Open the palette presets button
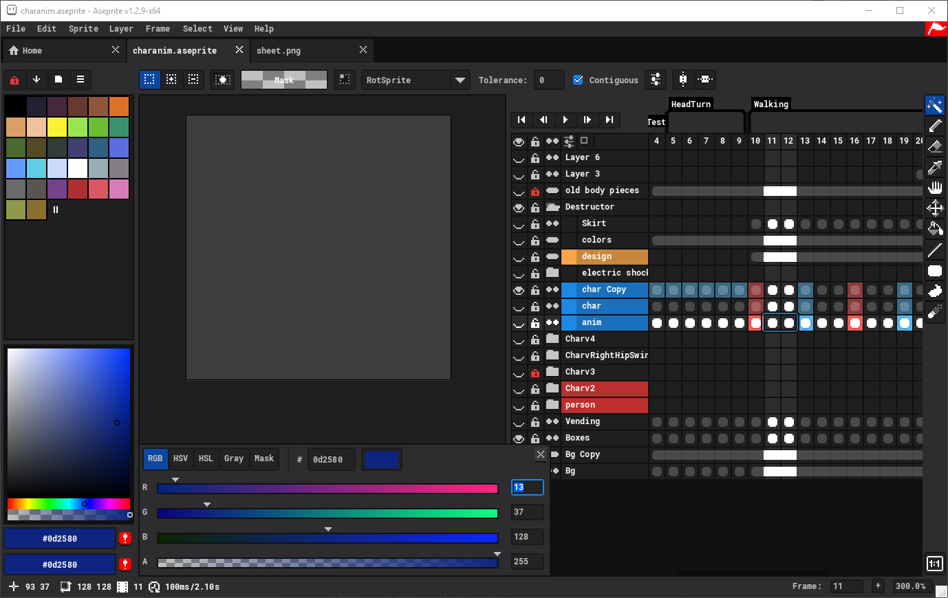948x598 pixels. pos(58,80)
